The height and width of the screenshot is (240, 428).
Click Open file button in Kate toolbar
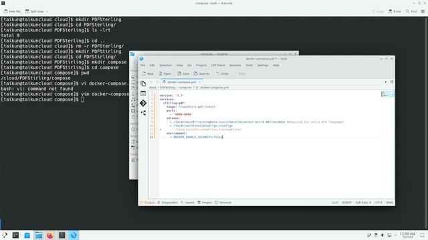[x=165, y=73]
